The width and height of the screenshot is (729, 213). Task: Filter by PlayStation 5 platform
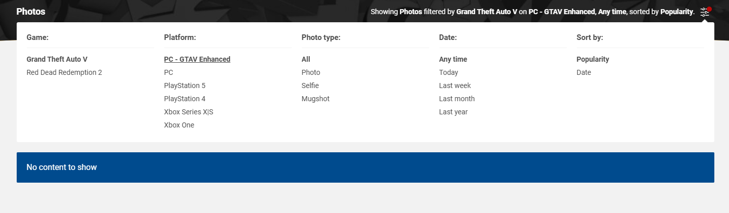[x=185, y=86]
